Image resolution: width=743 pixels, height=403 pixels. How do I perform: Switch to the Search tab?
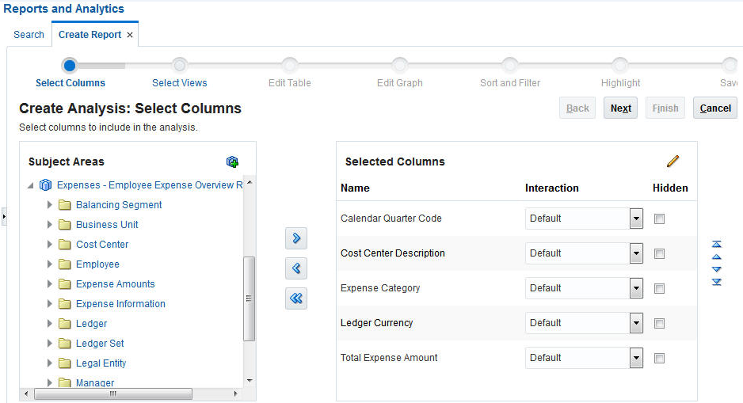[x=29, y=35]
